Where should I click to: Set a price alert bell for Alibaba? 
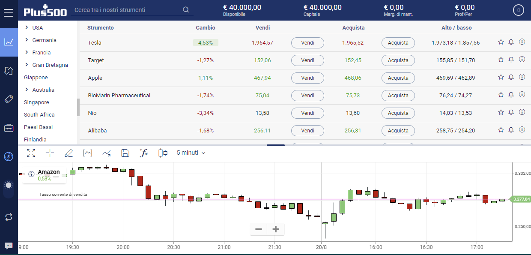tap(511, 130)
